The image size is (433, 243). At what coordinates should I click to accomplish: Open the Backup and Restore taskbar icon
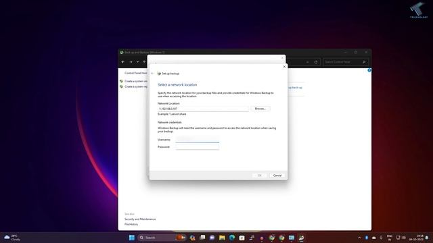pos(302,238)
